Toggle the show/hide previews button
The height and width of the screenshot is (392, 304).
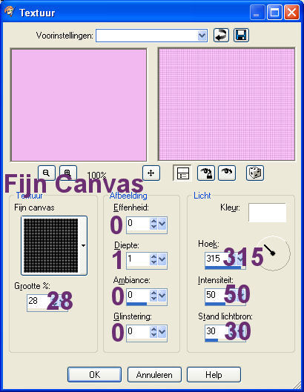click(x=182, y=173)
